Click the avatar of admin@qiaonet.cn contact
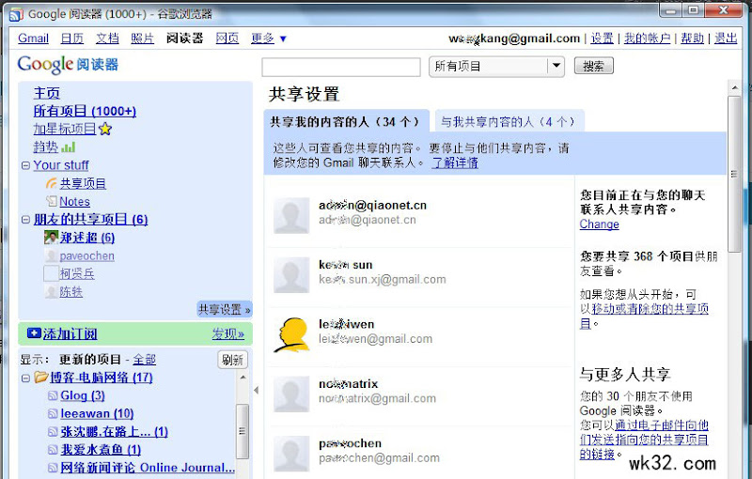752x479 pixels. [x=291, y=216]
